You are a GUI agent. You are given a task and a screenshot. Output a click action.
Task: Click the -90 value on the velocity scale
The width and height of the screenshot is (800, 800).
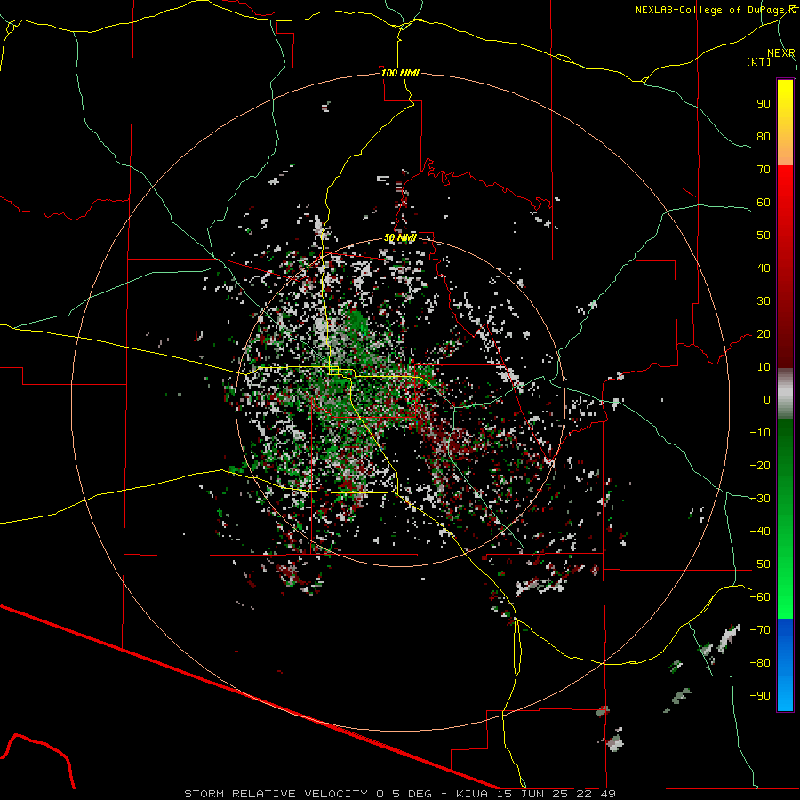[x=760, y=696]
